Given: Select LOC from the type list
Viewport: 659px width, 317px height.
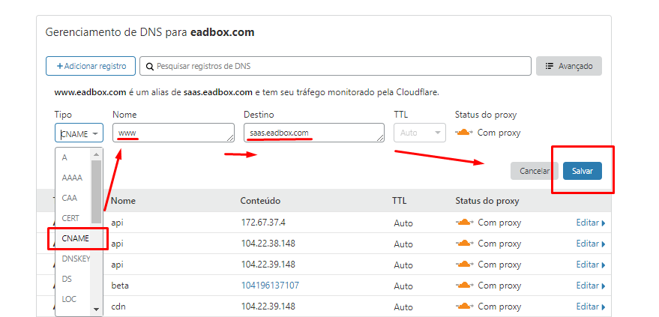Looking at the screenshot, I should [x=68, y=299].
